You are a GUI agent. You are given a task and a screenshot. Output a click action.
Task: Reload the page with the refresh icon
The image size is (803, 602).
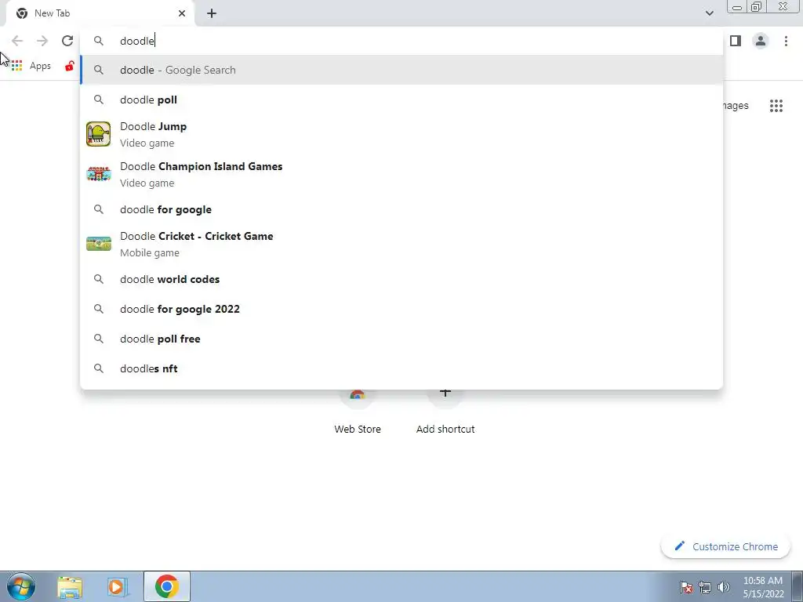[67, 41]
